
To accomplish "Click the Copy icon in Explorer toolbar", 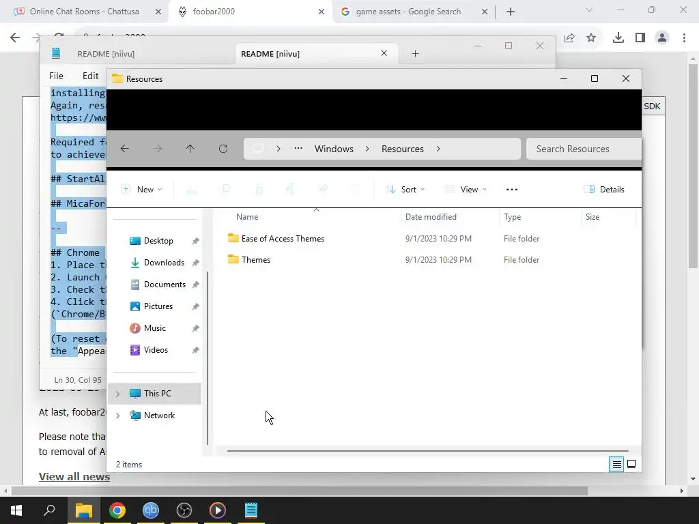I will (226, 190).
